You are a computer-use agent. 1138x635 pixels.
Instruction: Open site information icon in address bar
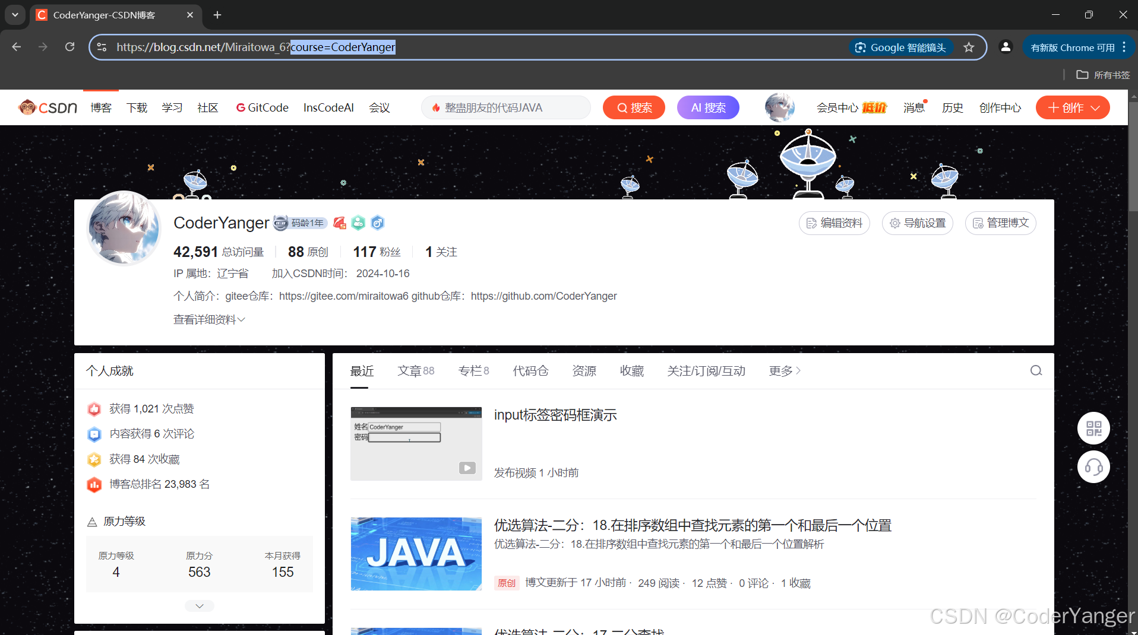(102, 47)
